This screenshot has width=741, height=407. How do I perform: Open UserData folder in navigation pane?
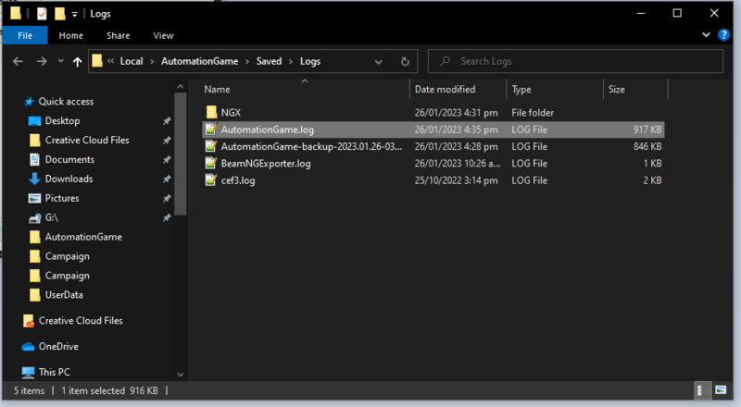(x=64, y=295)
